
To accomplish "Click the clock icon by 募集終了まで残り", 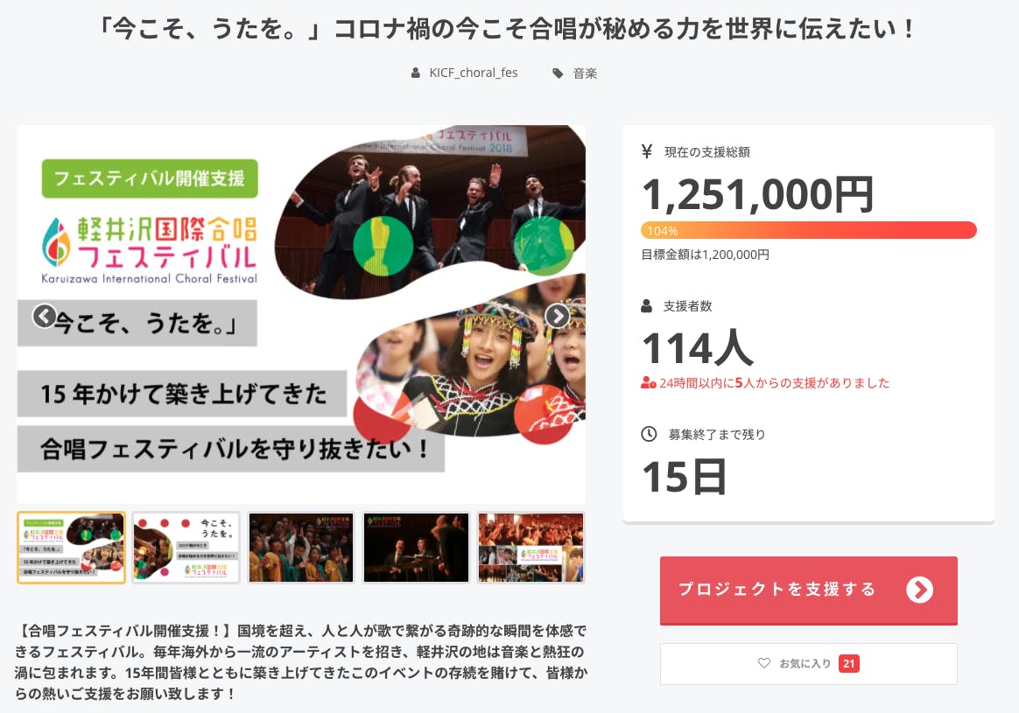I will [x=649, y=434].
